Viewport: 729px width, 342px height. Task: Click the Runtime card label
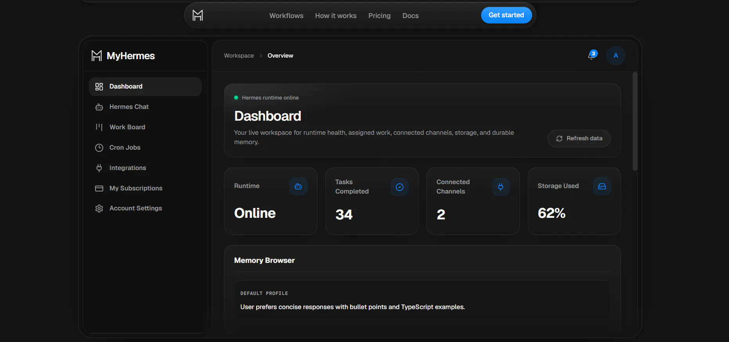point(247,186)
